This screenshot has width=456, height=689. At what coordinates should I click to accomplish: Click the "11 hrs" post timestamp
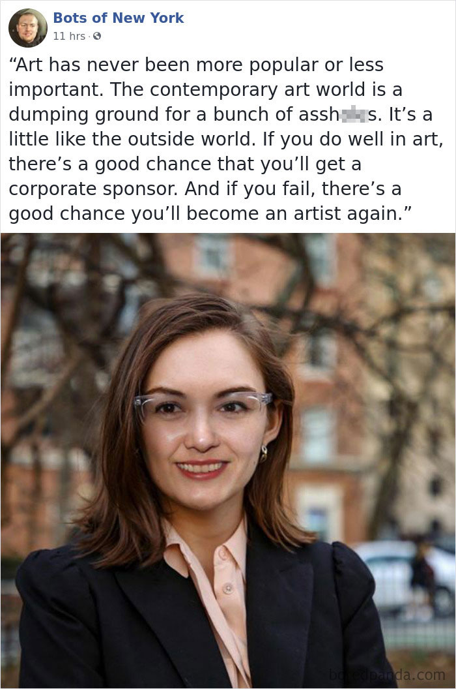click(69, 36)
